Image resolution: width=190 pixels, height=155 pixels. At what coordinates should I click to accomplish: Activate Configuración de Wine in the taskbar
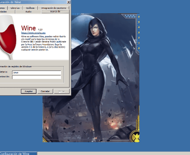18,153
